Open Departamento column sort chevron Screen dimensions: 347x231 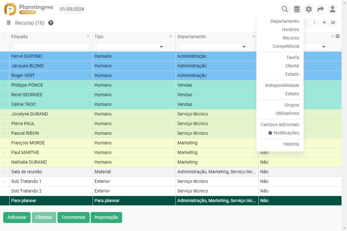tap(254, 36)
